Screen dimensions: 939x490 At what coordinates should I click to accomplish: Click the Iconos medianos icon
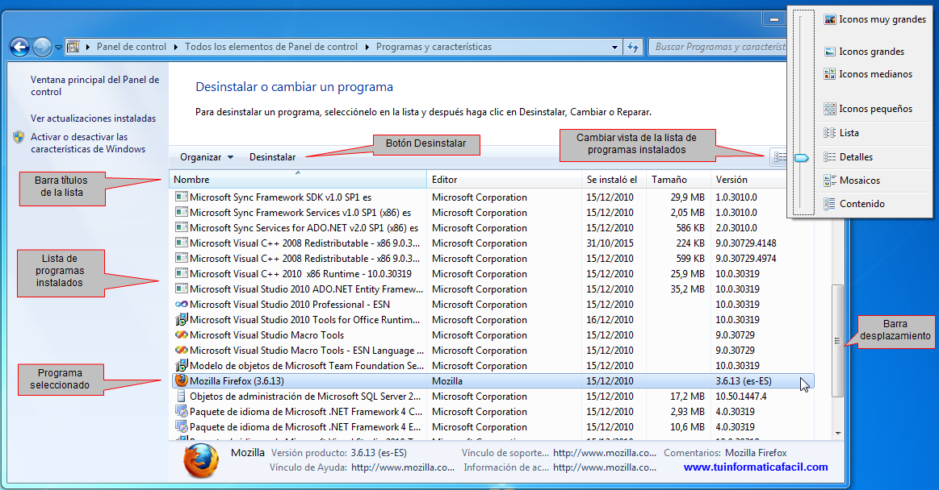click(x=829, y=74)
